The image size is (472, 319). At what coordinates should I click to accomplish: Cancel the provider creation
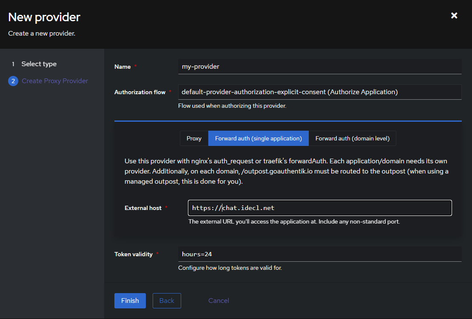coord(219,301)
